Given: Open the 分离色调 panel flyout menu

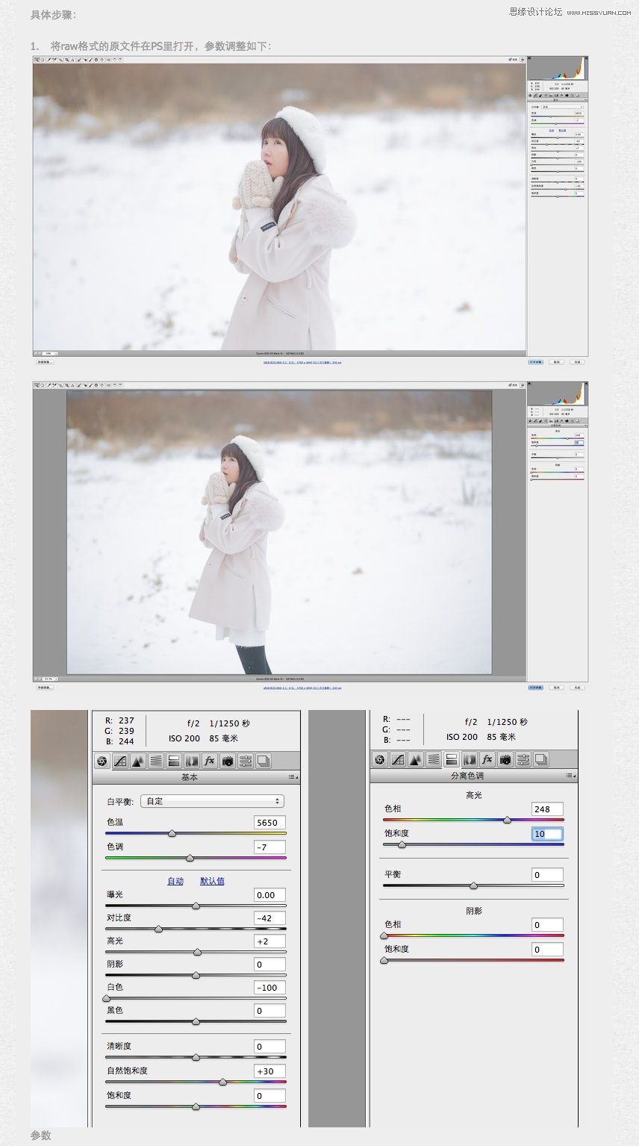Looking at the screenshot, I should 570,776.
